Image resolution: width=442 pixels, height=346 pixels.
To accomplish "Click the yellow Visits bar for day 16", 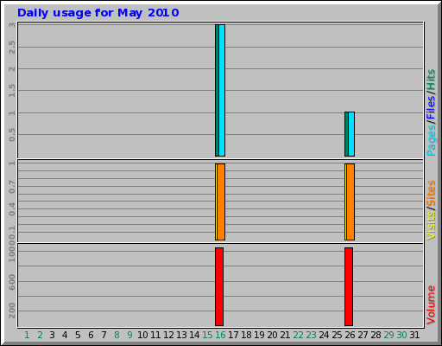I will coord(216,202).
